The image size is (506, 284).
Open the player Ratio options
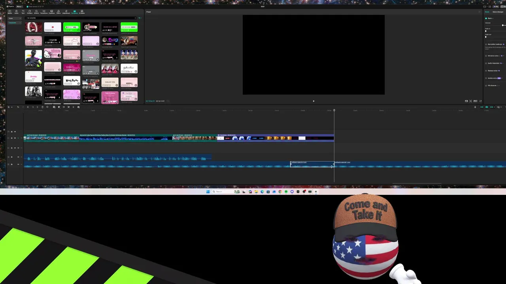(475, 101)
